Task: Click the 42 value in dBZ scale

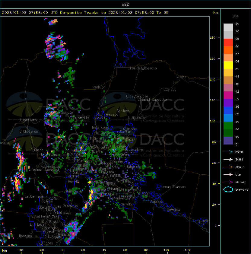Action: point(237,91)
